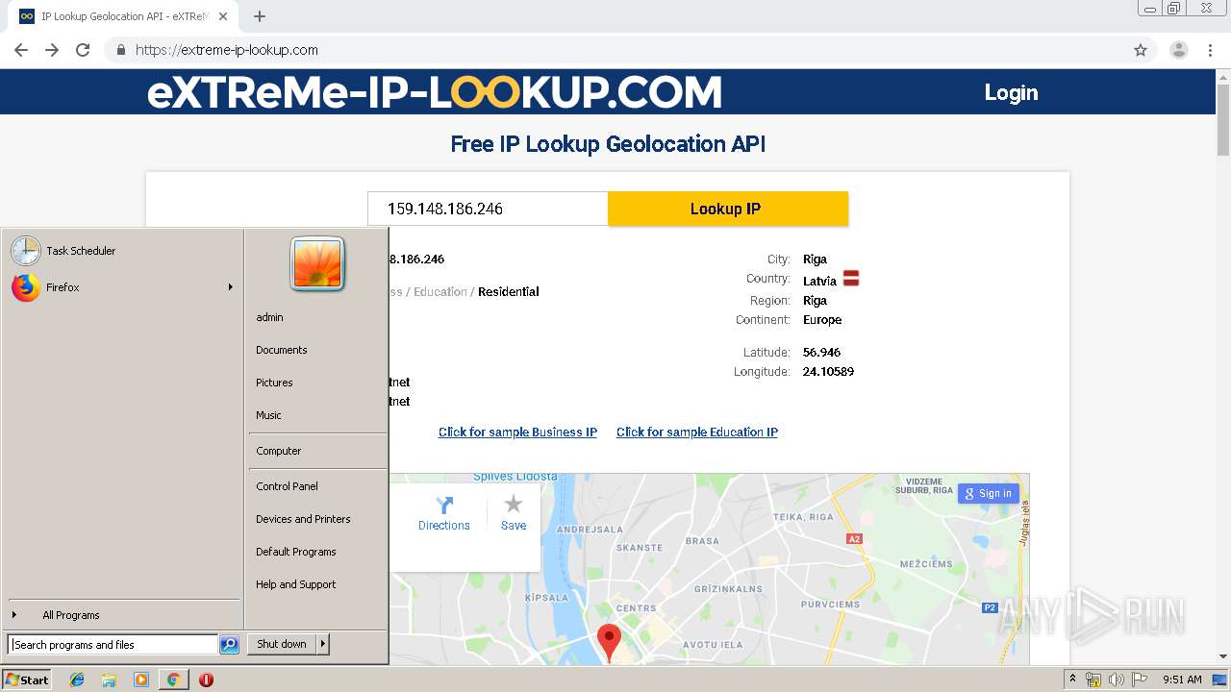Expand Shut down options arrow
Screen dimensions: 1231x692
[x=323, y=644]
